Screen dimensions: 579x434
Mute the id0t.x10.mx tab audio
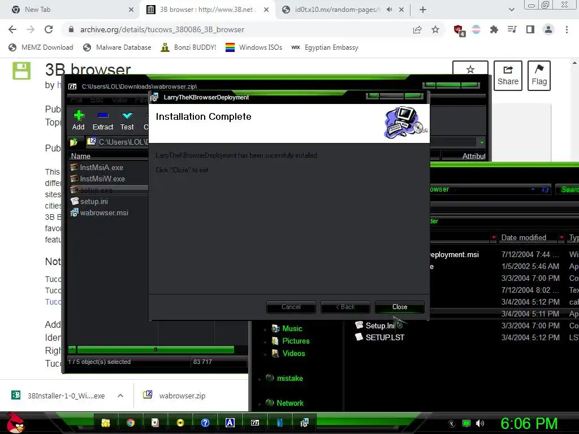tap(389, 10)
